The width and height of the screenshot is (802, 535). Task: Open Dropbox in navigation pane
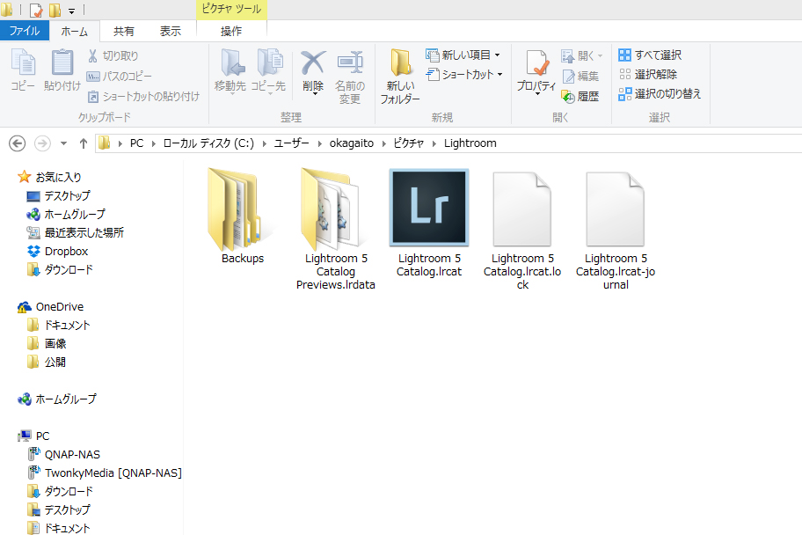(57, 251)
